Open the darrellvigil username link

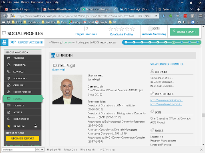[x=59, y=69]
